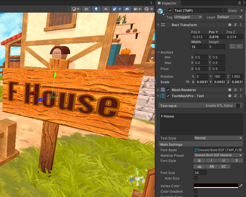Enable the Auto Size checkbox
The image size is (246, 197).
point(195,178)
